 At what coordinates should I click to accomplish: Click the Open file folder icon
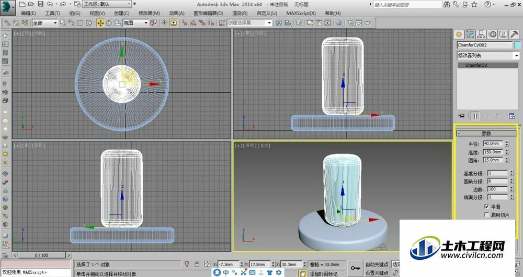[x=31, y=4]
